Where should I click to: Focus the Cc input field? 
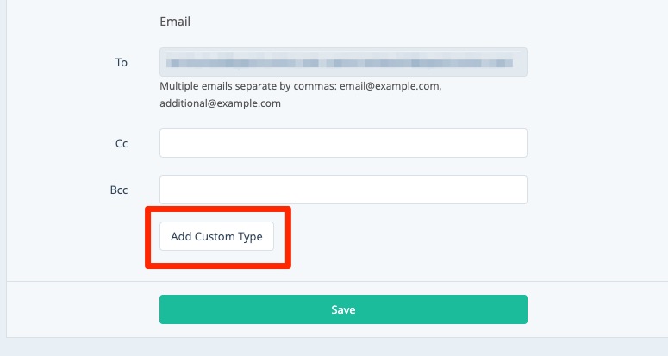[x=343, y=143]
